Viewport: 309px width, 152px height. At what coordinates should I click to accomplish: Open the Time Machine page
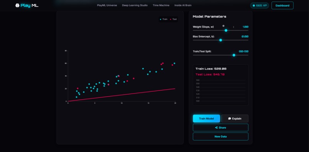pyautogui.click(x=161, y=5)
